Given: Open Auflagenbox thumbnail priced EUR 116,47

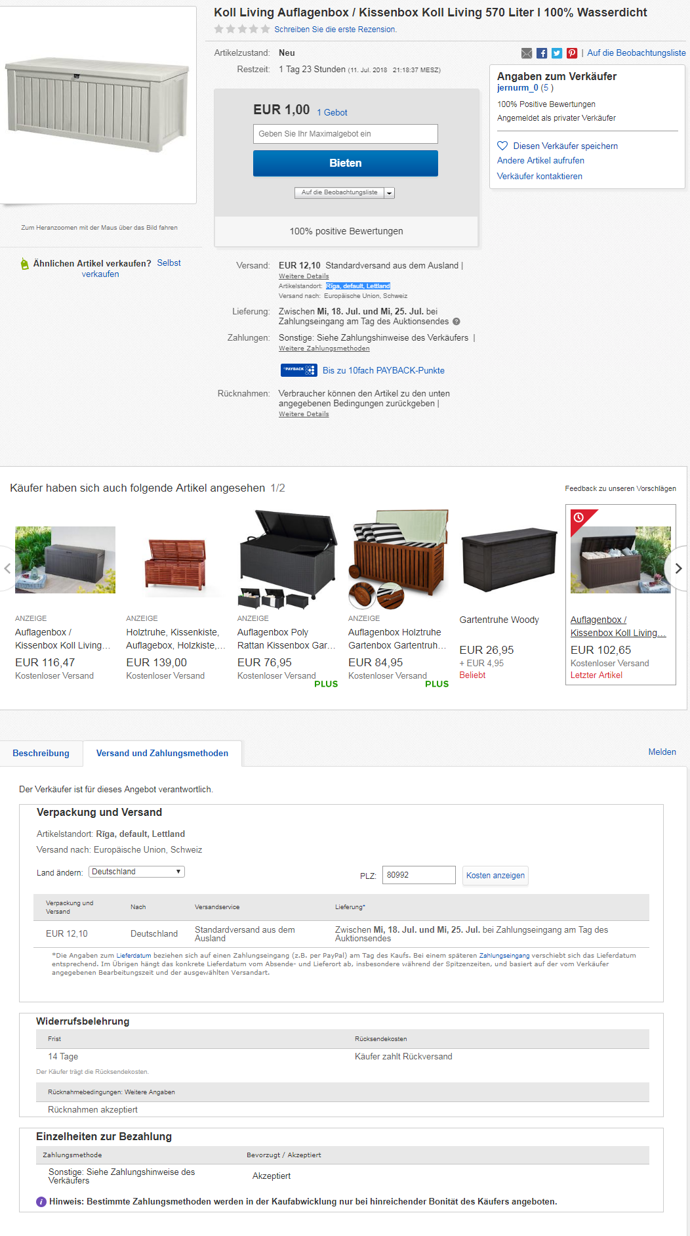Looking at the screenshot, I should click(x=65, y=560).
